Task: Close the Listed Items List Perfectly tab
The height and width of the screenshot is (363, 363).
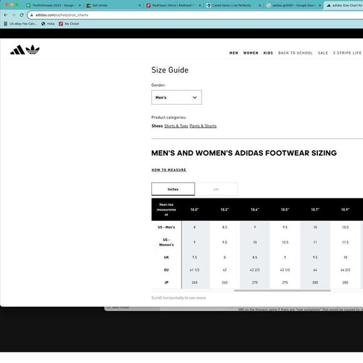Action: click(260, 6)
